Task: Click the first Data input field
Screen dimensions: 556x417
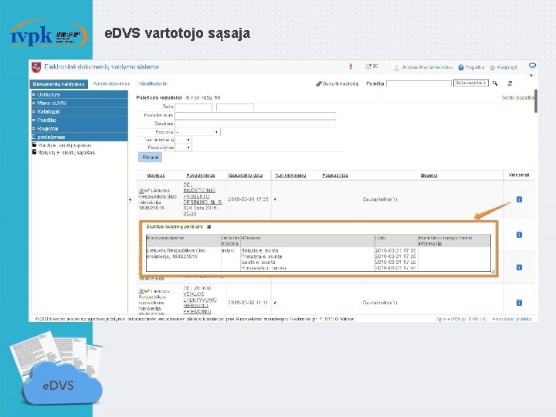Action: (193, 107)
